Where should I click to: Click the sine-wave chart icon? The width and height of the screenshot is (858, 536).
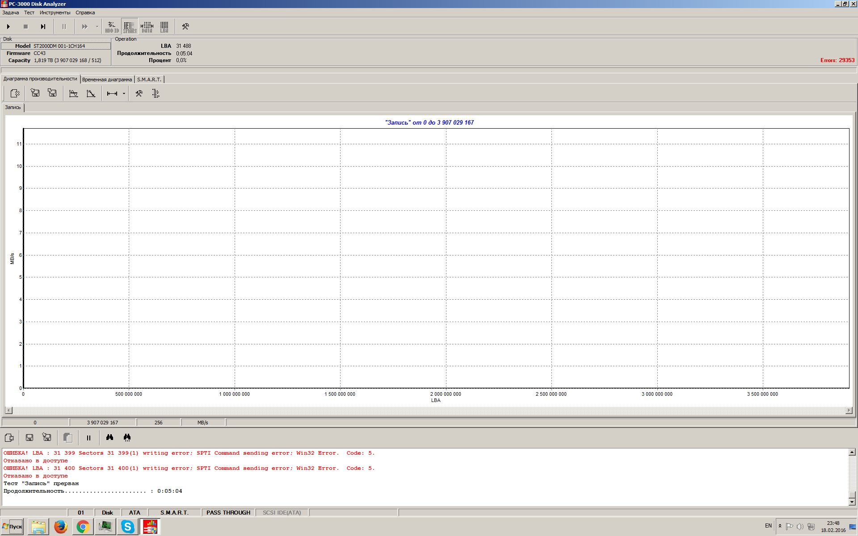click(x=74, y=93)
